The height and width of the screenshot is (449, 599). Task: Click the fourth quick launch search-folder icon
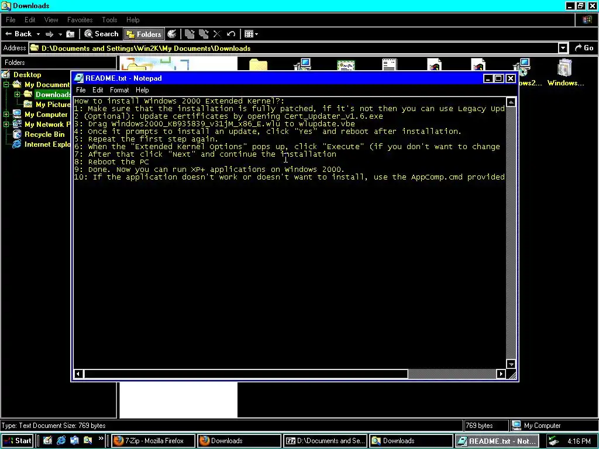(88, 441)
